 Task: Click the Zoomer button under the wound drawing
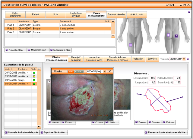tap(141, 122)
